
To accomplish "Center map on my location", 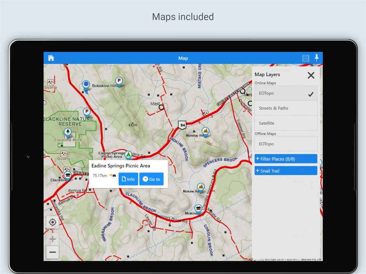I will point(53,222).
